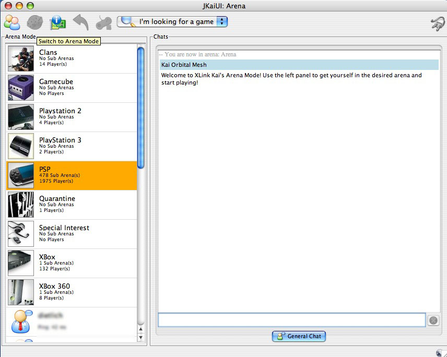Click the arena list scroll down arrow
447x357 pixels.
tap(140, 338)
